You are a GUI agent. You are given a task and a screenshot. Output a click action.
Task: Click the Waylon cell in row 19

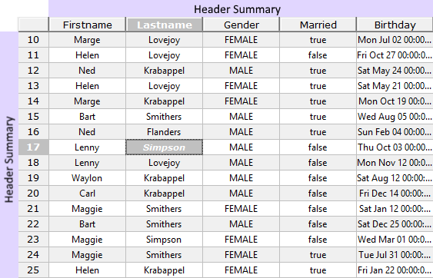(87, 178)
